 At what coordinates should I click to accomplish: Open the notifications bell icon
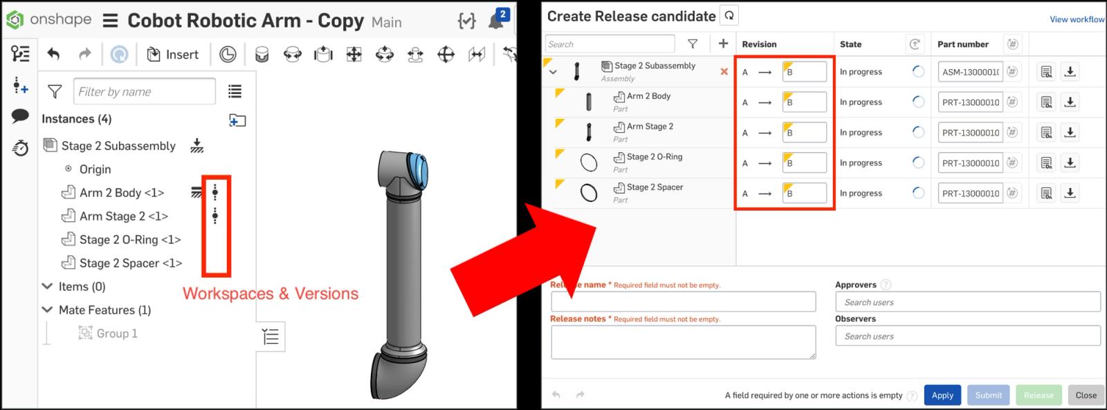[x=496, y=21]
